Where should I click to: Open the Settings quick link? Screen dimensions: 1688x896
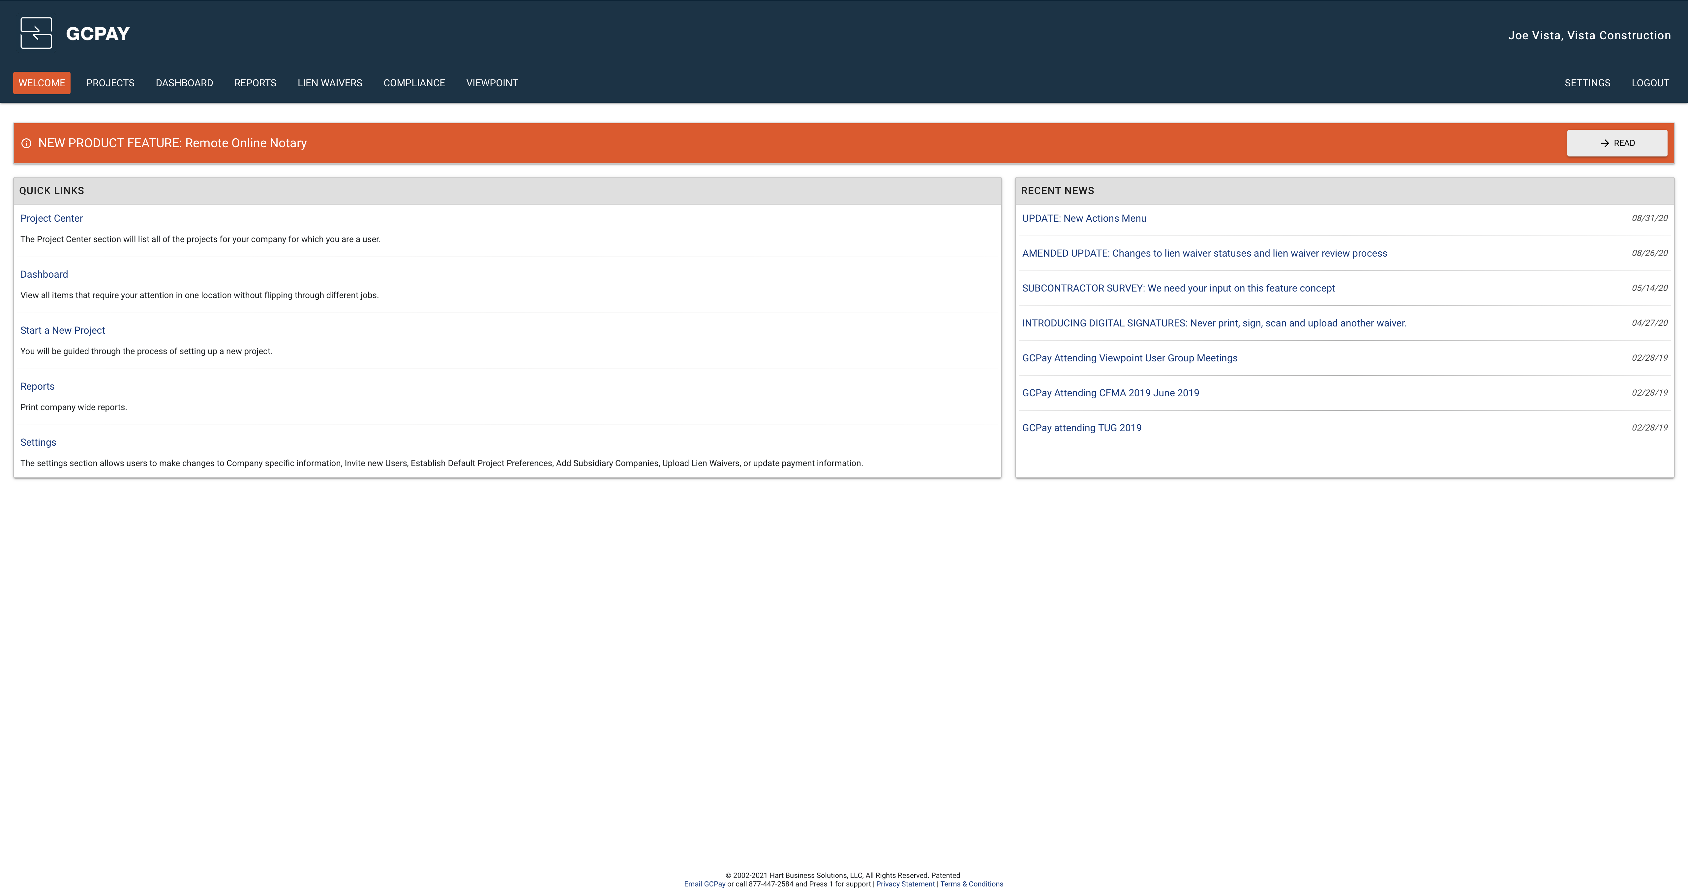38,443
